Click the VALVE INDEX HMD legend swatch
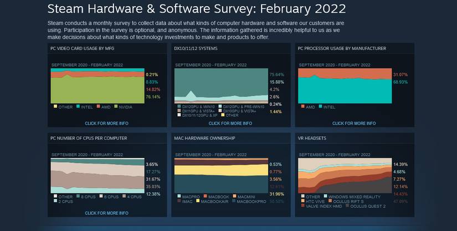 303,206
